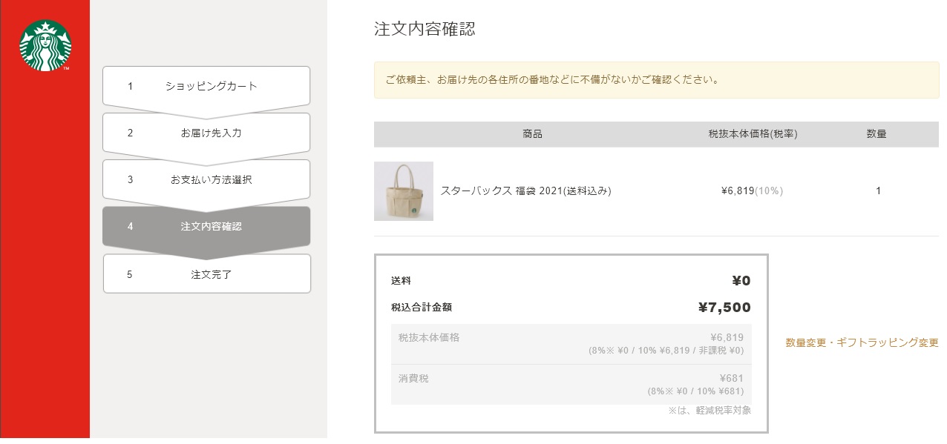Click the 送料 shipping label
This screenshot has width=947, height=444.
(401, 281)
